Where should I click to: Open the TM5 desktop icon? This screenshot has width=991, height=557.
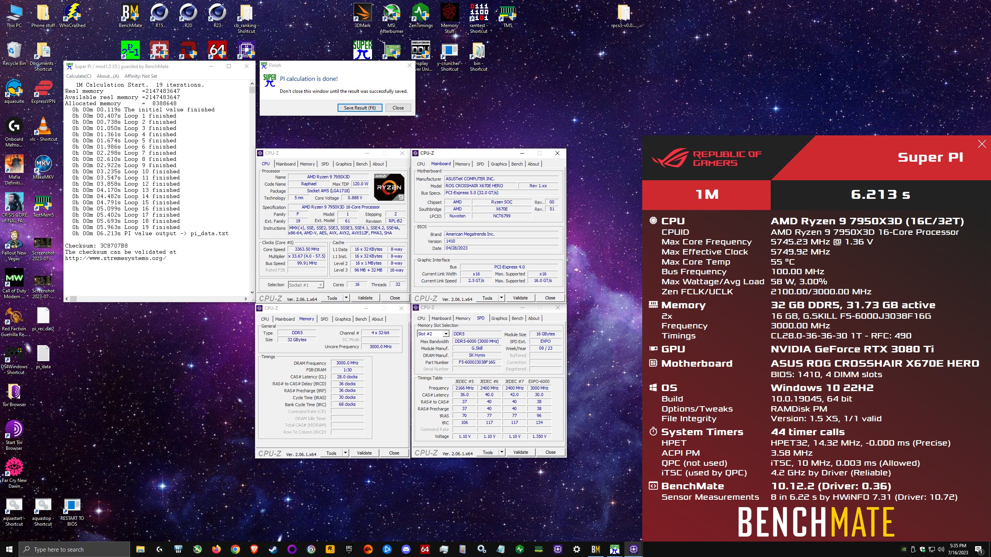tap(508, 16)
